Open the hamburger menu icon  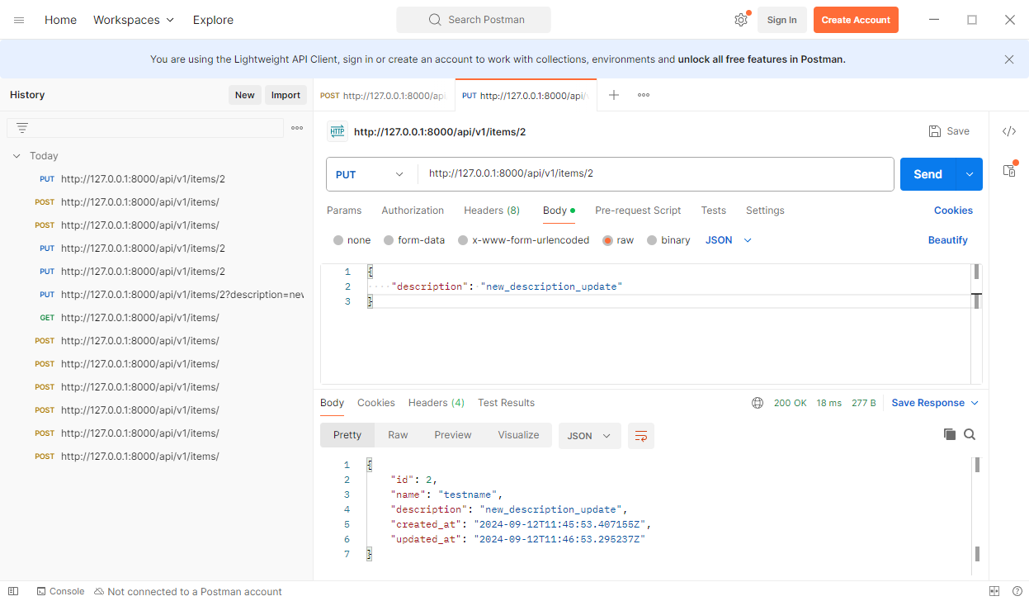[19, 20]
